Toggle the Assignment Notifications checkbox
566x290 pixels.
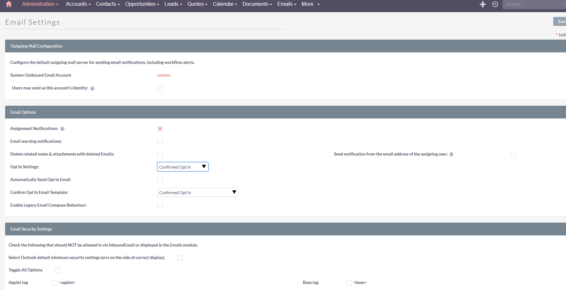pyautogui.click(x=160, y=129)
